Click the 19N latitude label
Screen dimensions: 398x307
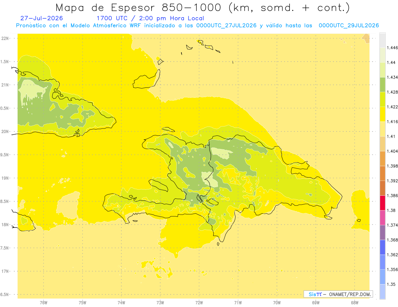tap(6, 178)
